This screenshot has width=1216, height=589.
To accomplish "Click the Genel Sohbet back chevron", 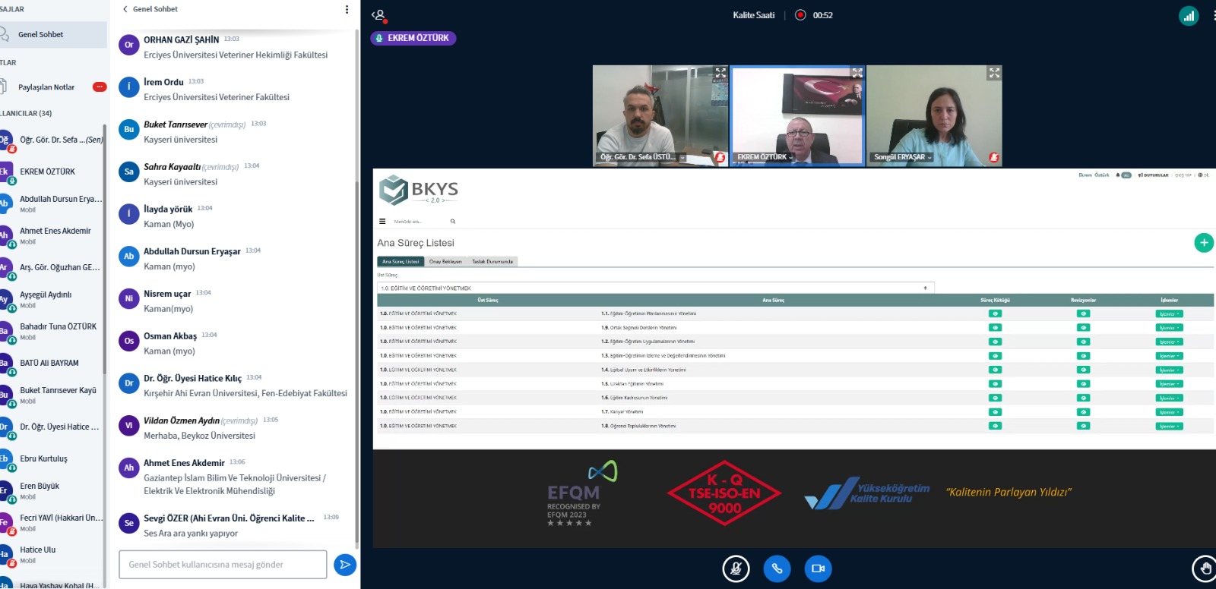I will 125,9.
